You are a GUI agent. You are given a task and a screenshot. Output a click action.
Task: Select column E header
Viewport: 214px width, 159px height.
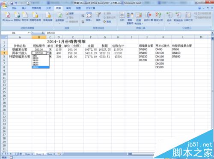point(73,37)
